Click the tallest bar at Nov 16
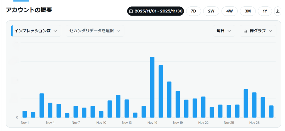Viewport: 285px width, 131px height. point(152,87)
